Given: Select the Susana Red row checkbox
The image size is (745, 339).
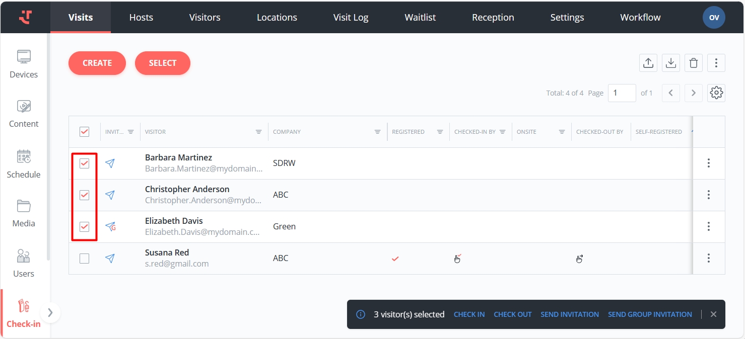Looking at the screenshot, I should tap(84, 259).
